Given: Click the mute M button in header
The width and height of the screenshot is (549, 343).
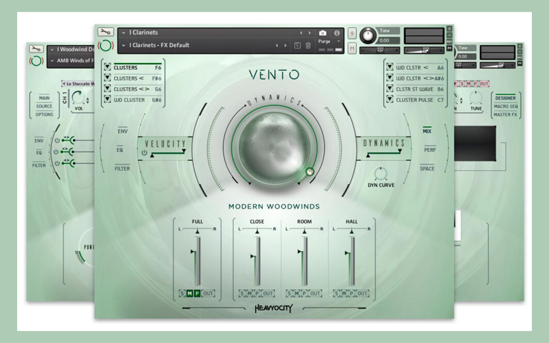Looking at the screenshot, I should pos(352,48).
